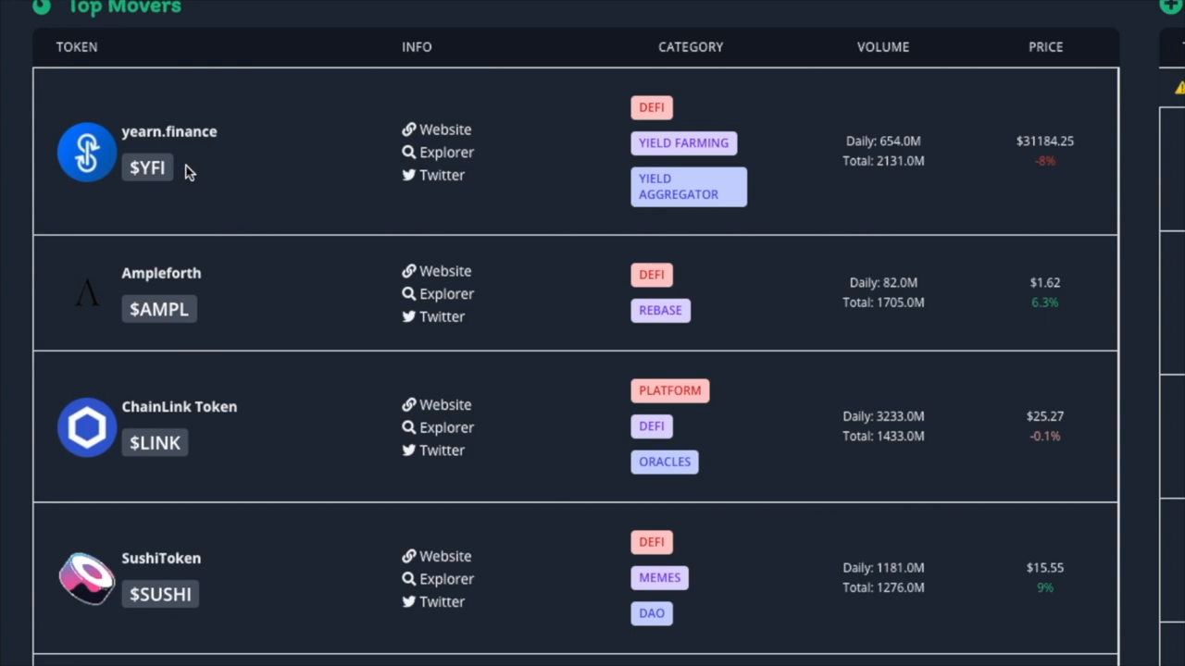Click the Twitter bird icon in SushiToken row

pos(408,601)
